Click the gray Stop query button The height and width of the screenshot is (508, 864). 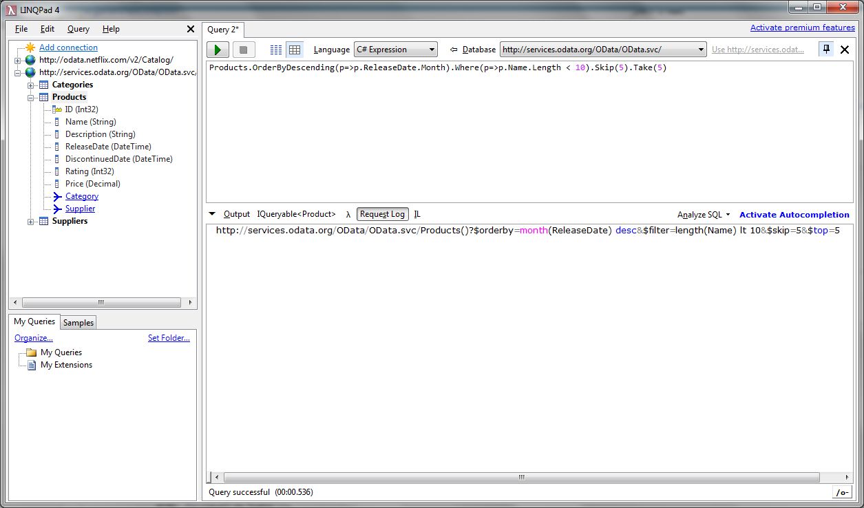[x=243, y=50]
